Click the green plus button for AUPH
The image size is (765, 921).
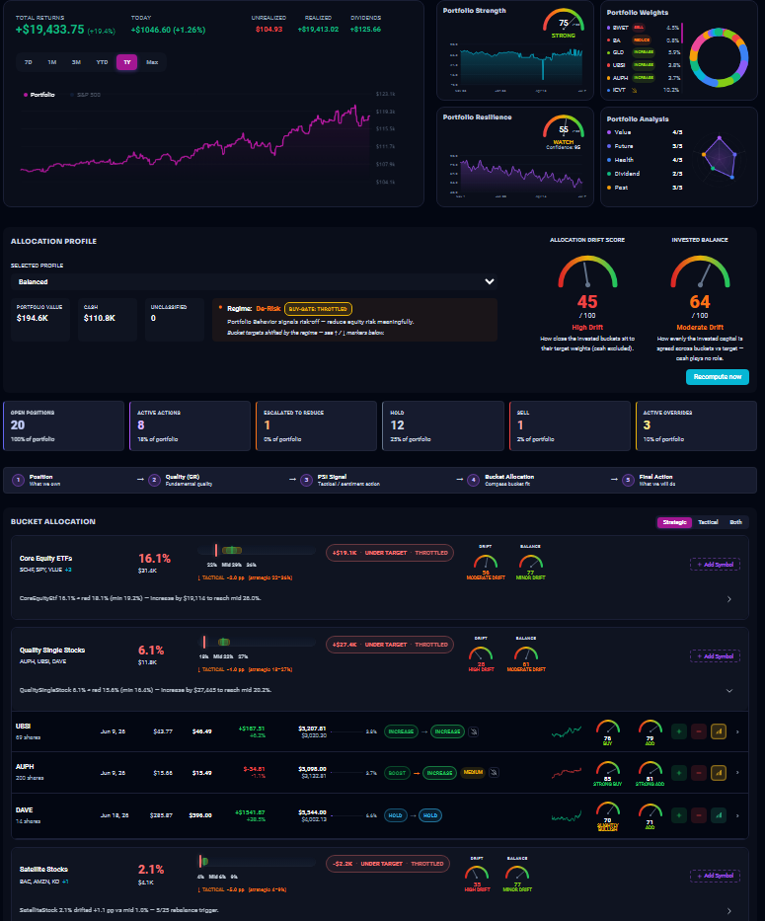pos(679,772)
